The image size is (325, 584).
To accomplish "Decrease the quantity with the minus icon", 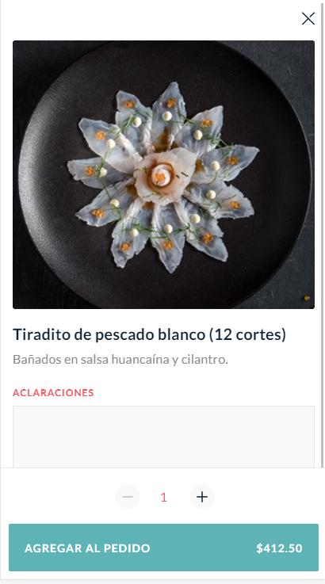I will (x=128, y=497).
